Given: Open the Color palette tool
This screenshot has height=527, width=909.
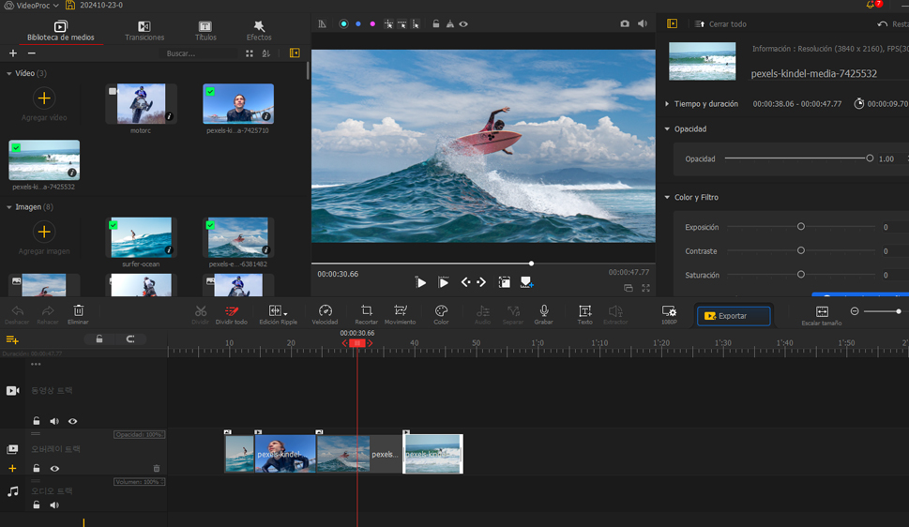Looking at the screenshot, I should coord(441,315).
